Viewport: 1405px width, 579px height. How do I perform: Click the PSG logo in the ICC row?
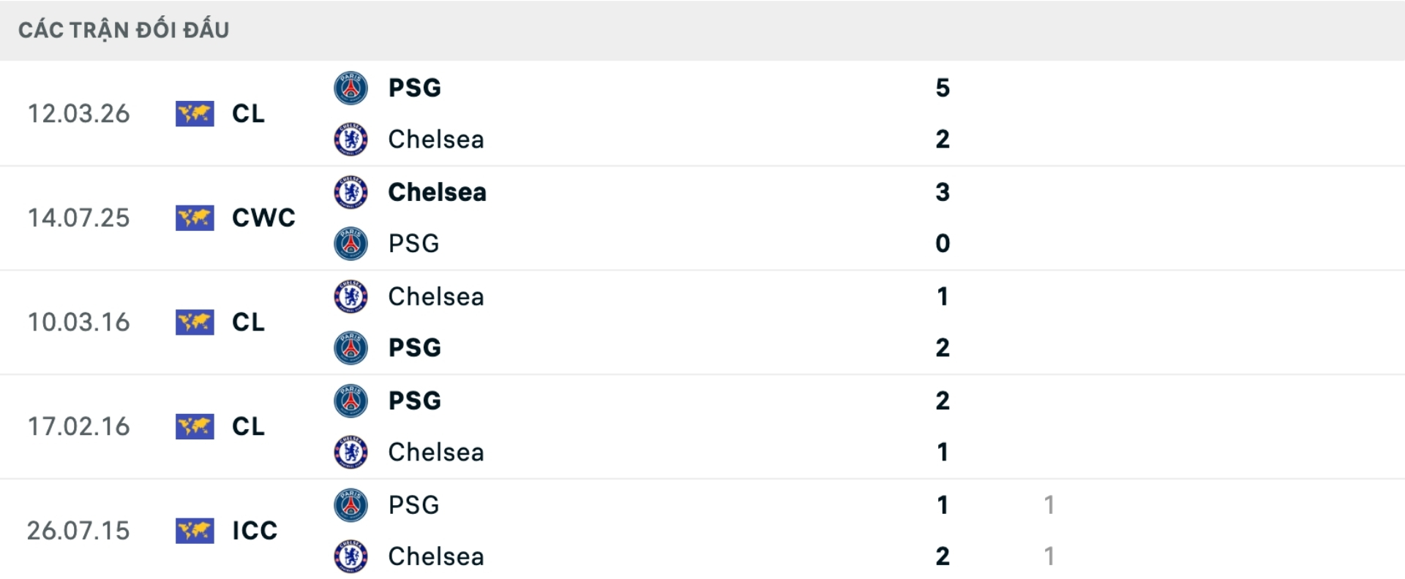(351, 504)
